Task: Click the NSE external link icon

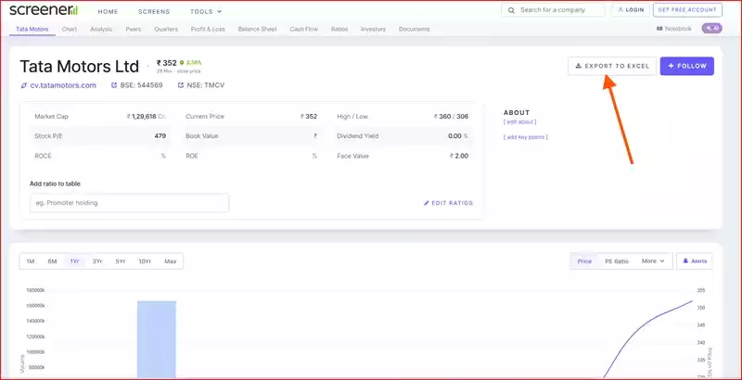Action: point(181,85)
